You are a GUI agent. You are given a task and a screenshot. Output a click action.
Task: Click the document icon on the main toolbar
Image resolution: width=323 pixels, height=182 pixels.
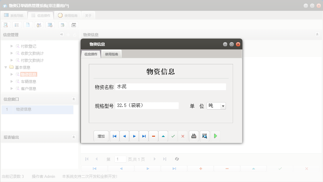(28, 25)
